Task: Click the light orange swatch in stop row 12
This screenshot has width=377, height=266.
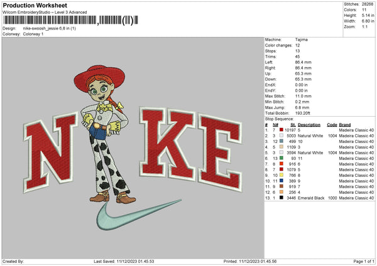Action: (x=281, y=192)
